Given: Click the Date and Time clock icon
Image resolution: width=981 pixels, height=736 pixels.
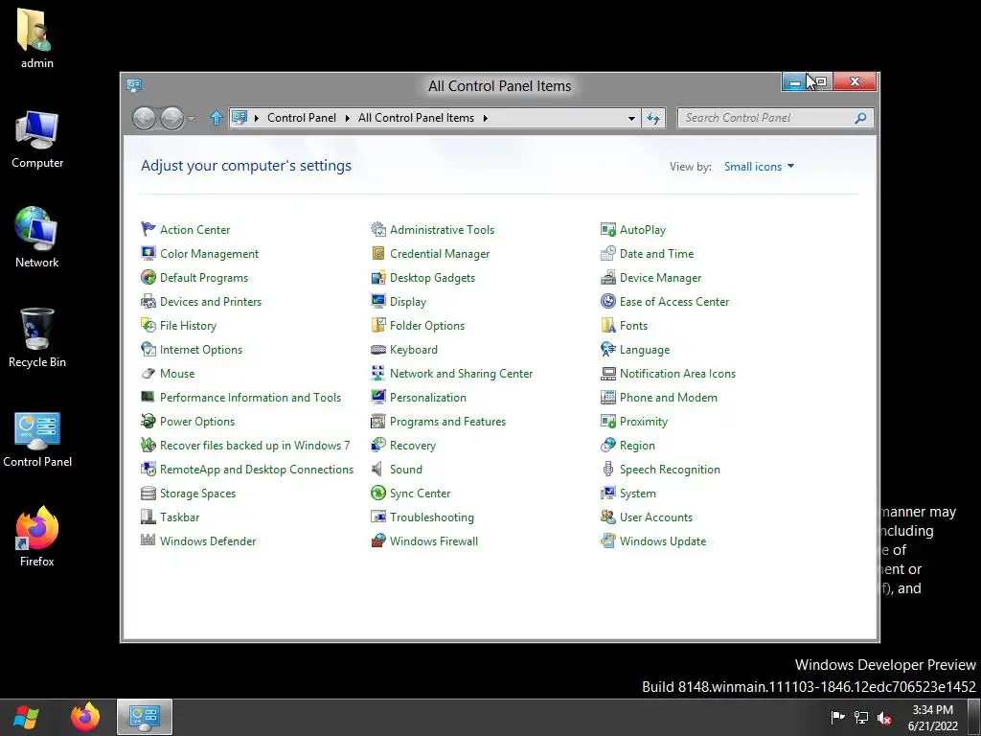Looking at the screenshot, I should [x=608, y=253].
